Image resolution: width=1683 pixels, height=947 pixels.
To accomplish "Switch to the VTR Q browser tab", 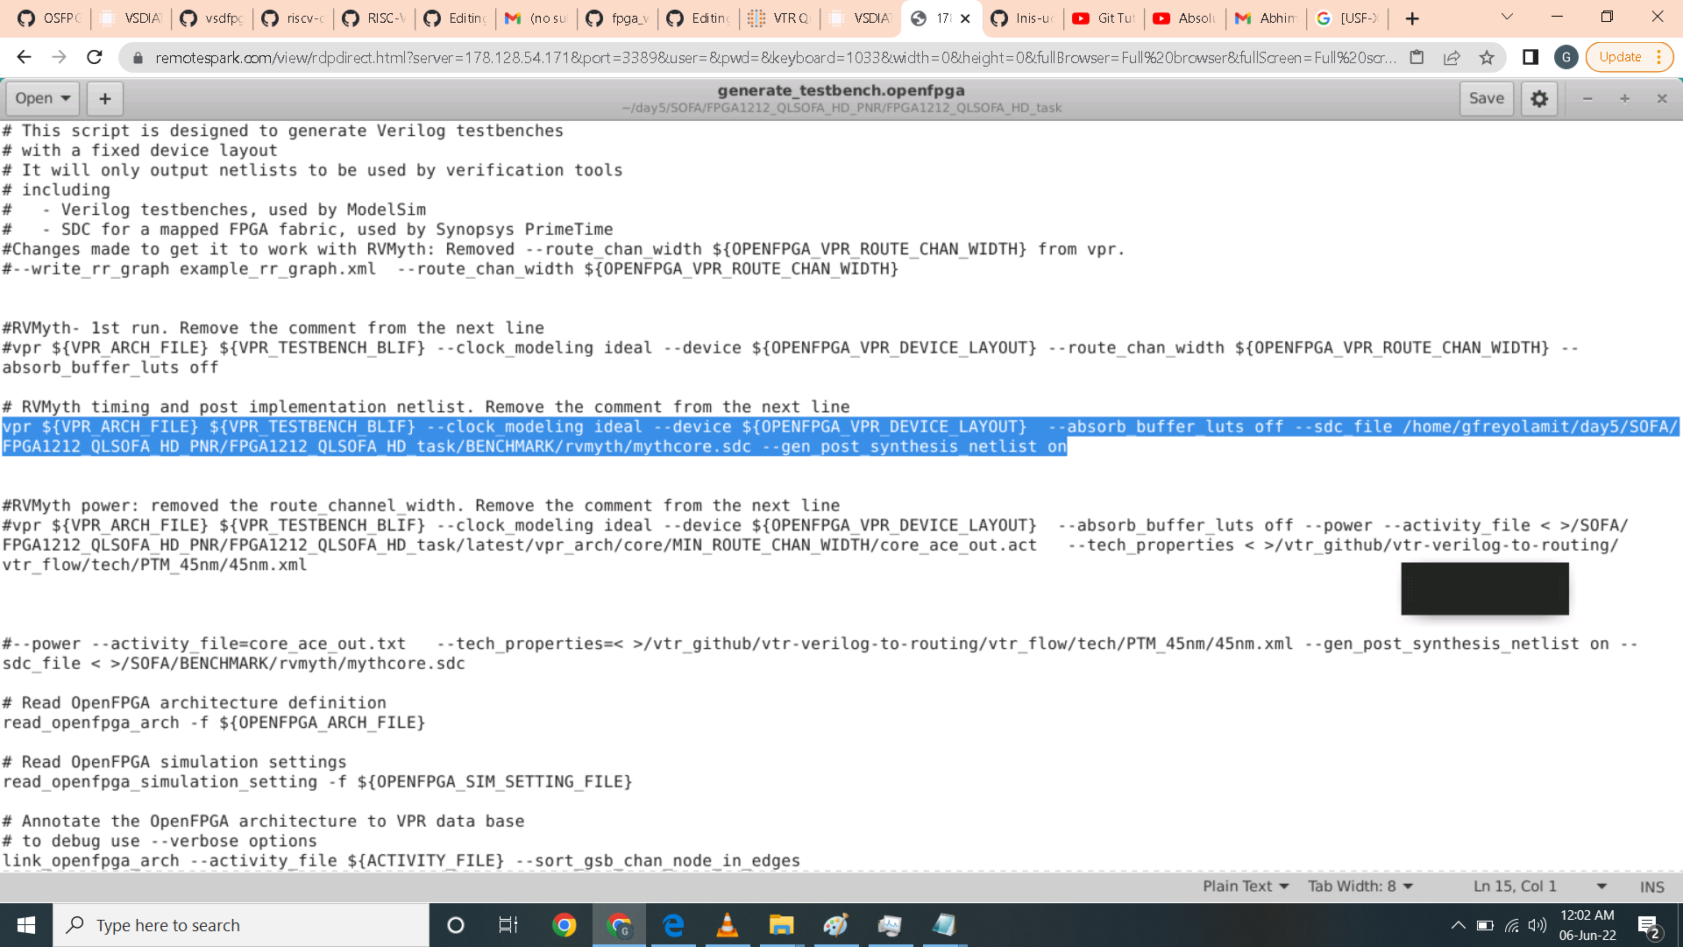I will (779, 18).
